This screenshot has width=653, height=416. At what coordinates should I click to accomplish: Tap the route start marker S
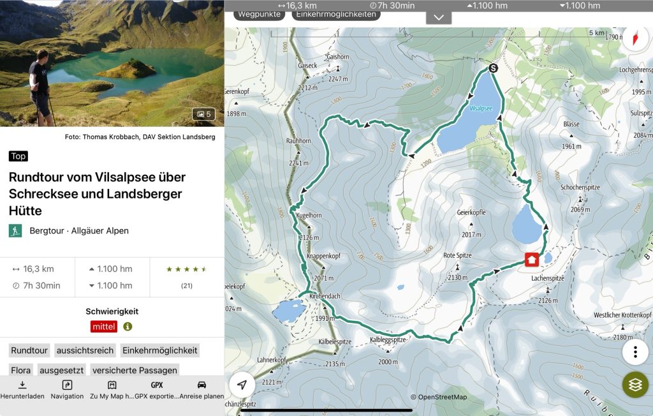pyautogui.click(x=493, y=68)
